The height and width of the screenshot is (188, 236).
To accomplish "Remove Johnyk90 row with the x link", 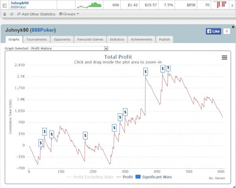I will [232, 5].
